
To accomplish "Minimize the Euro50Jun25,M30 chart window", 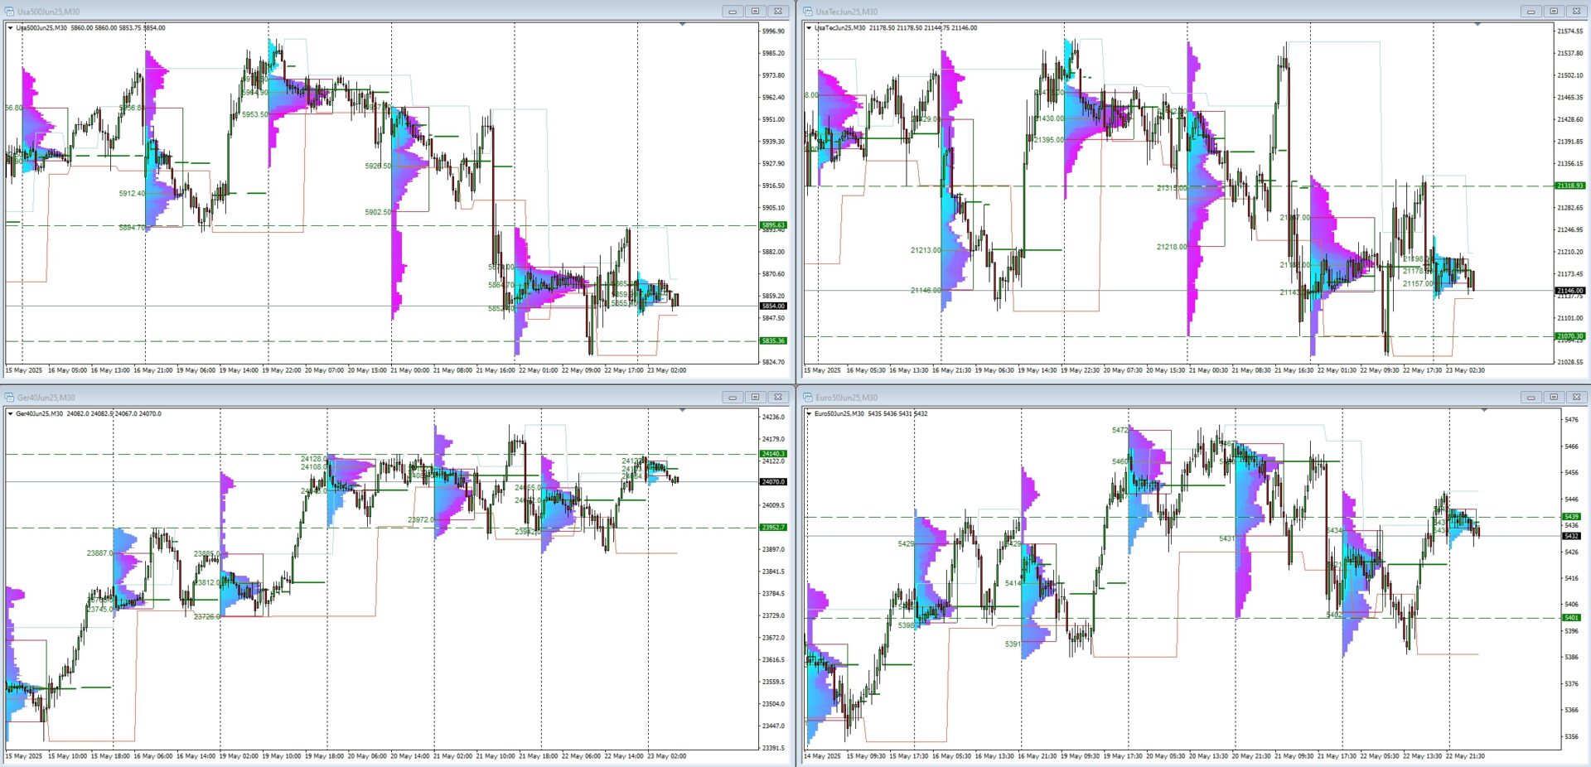I will coord(1531,398).
